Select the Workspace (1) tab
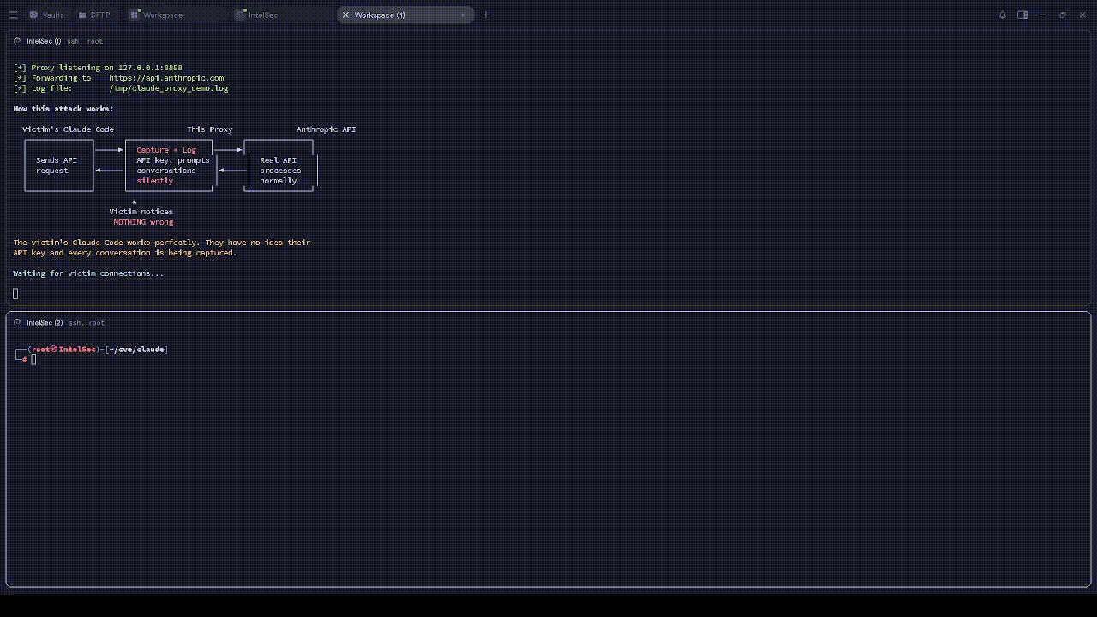This screenshot has height=617, width=1097. tap(405, 15)
